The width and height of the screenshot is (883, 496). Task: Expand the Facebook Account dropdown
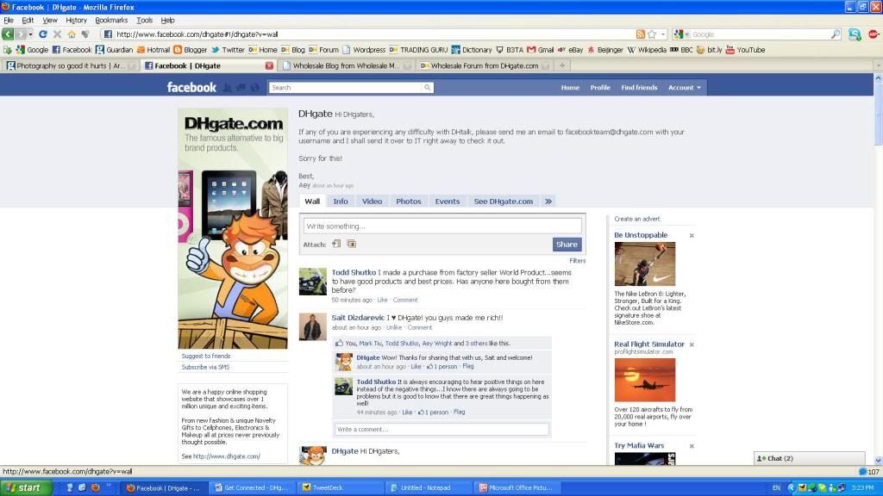pyautogui.click(x=685, y=87)
